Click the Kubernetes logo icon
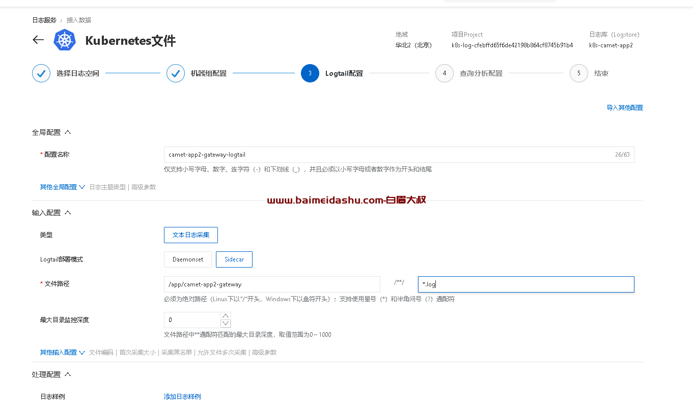Image resolution: width=693 pixels, height=407 pixels. pyautogui.click(x=65, y=40)
